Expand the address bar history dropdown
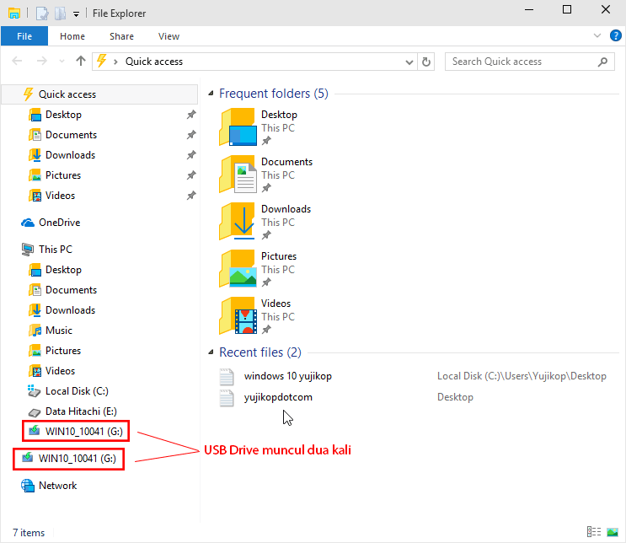Image resolution: width=626 pixels, height=543 pixels. coord(409,62)
